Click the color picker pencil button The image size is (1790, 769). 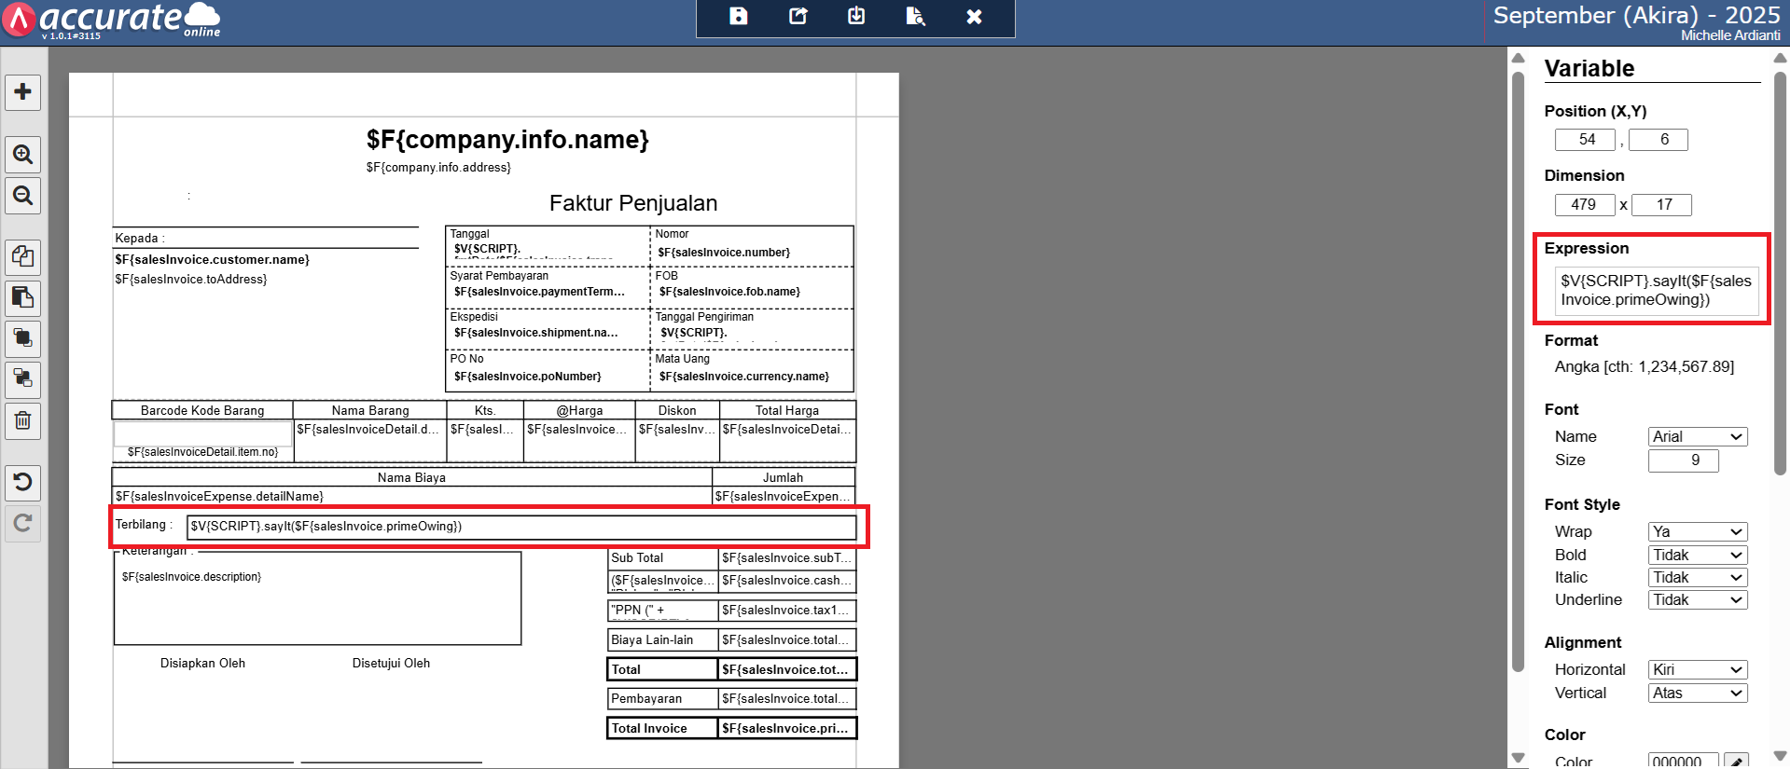tap(1735, 762)
